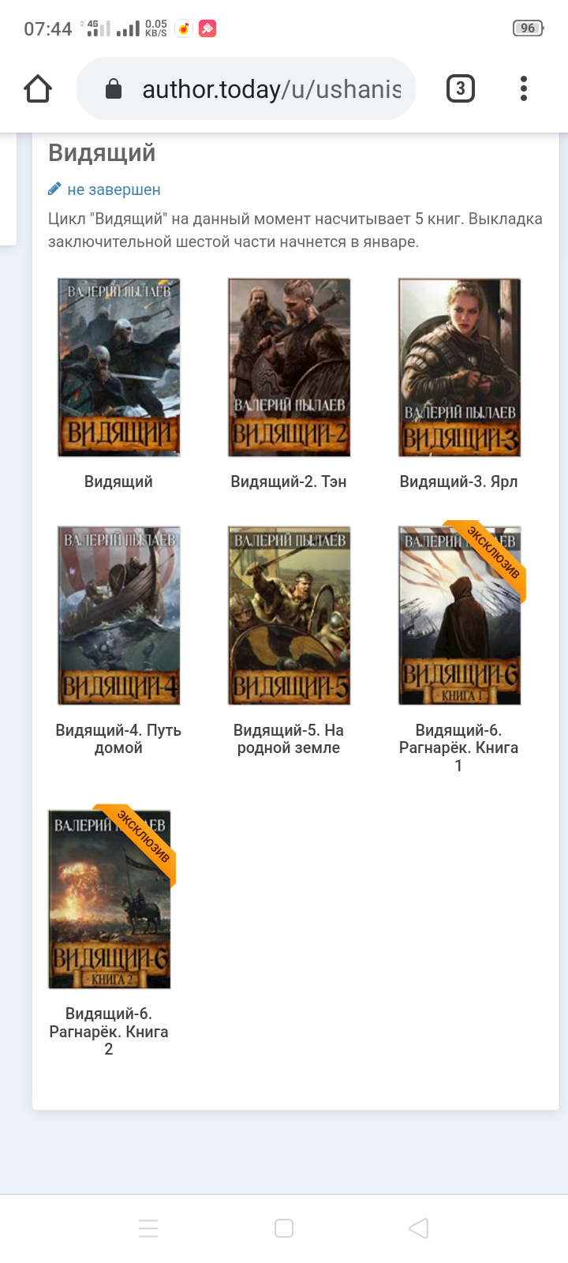Image resolution: width=568 pixels, height=1263 pixels.
Task: Tap the padlock site security icon
Action: coord(114,89)
